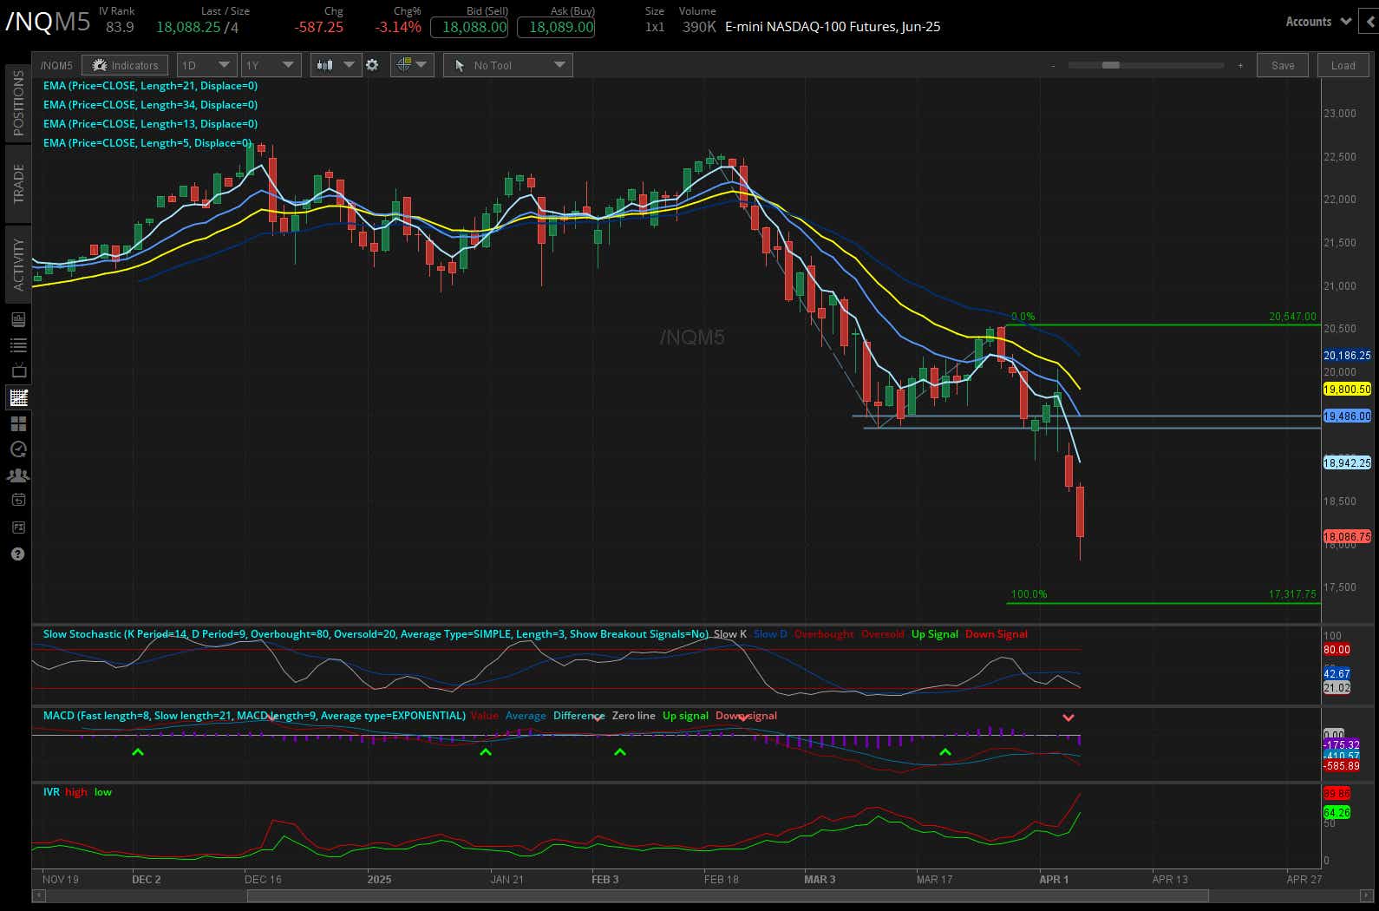Click the green IVR 64.26 value tag
The image size is (1379, 911).
(1337, 813)
